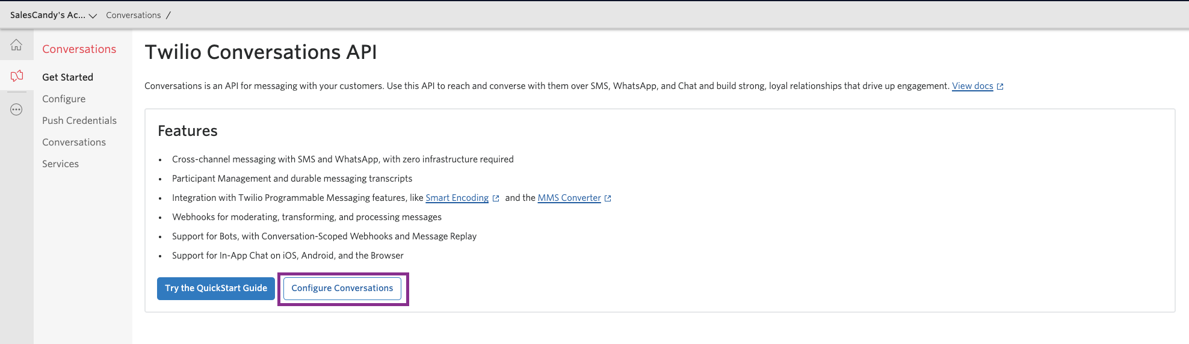
Task: Click the Home icon in the sidebar
Action: [x=16, y=45]
